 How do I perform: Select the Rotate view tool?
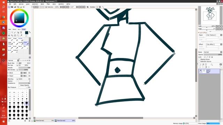point(15,35)
